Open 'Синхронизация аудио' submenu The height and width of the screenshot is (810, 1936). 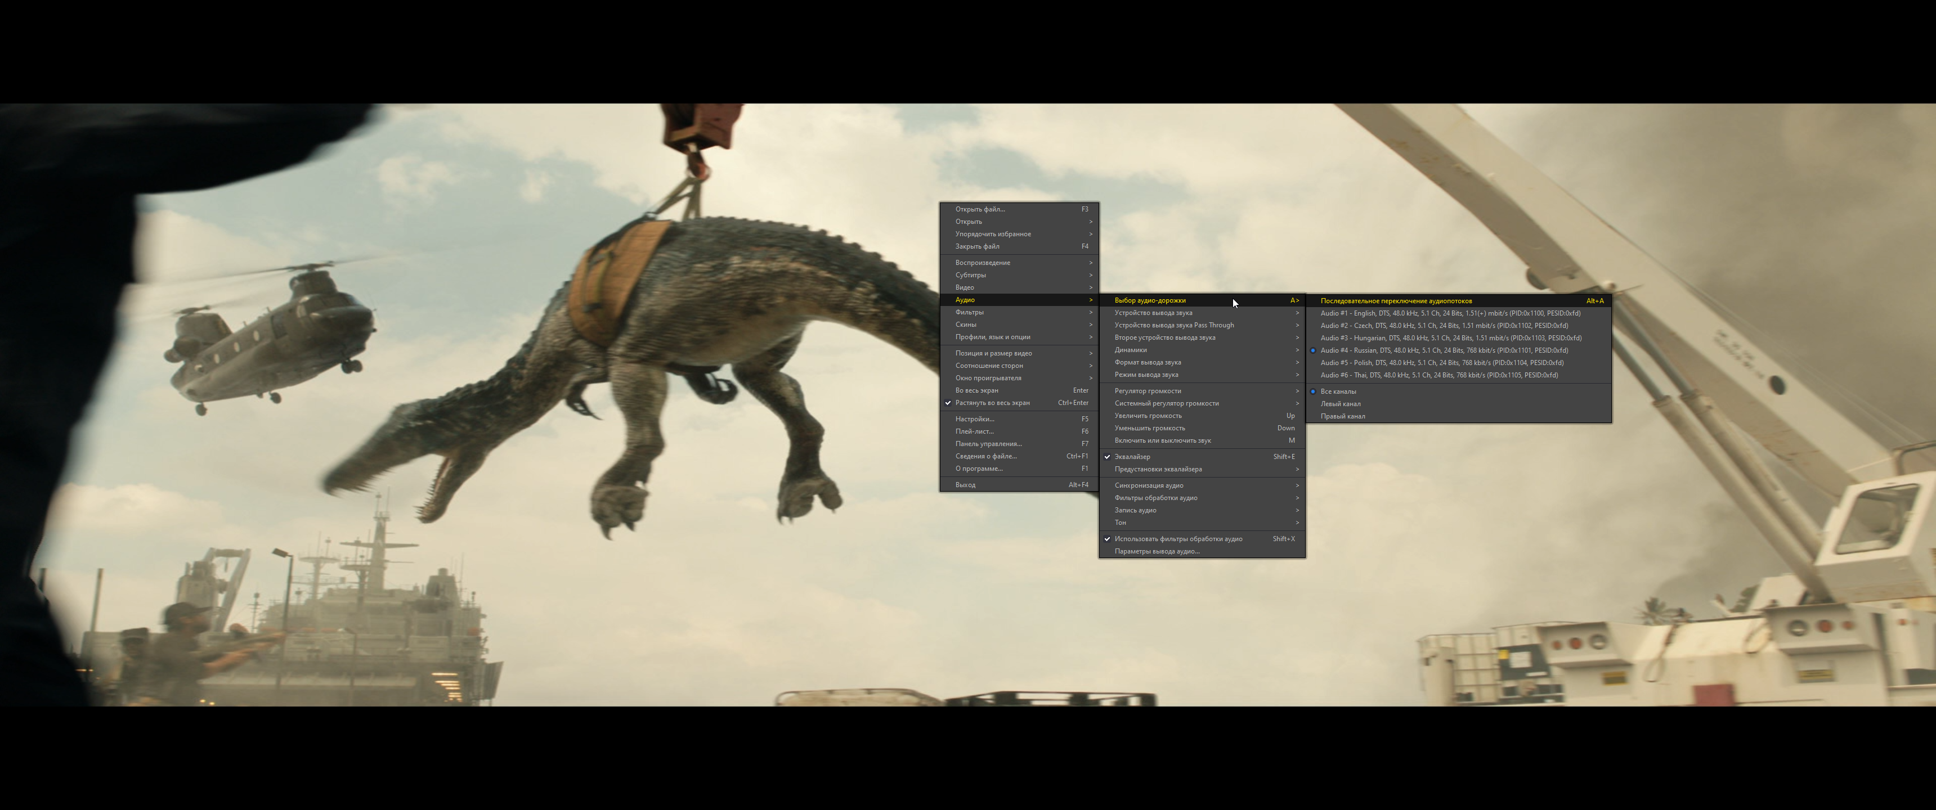click(x=1202, y=485)
